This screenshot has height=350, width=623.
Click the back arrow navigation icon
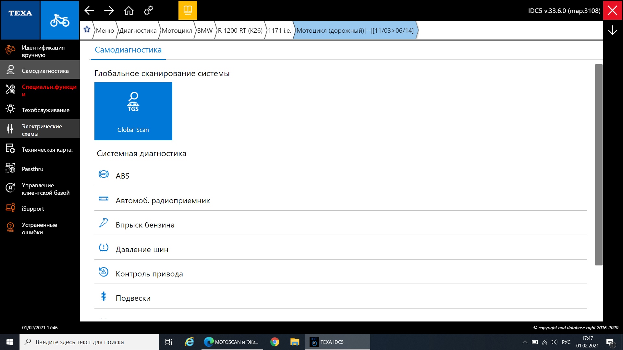(x=89, y=11)
